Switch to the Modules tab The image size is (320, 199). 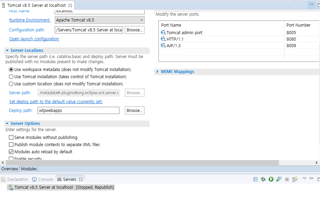click(28, 169)
